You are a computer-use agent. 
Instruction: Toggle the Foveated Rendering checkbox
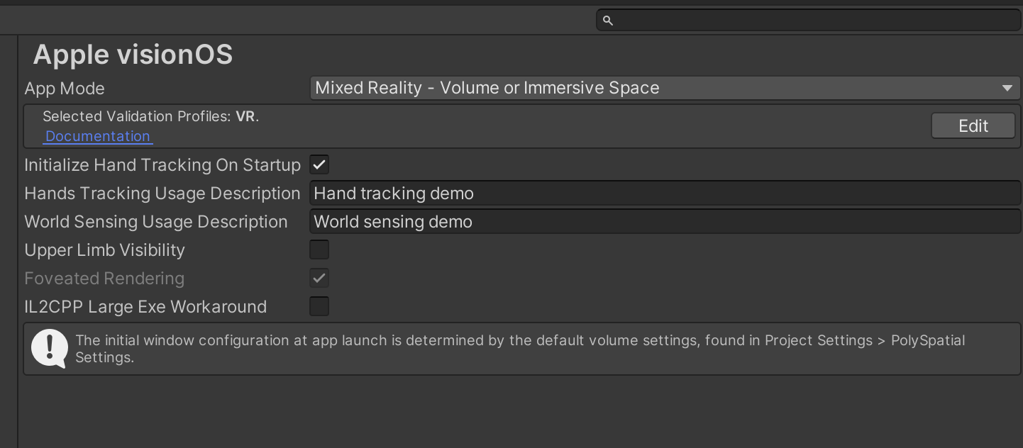point(319,279)
